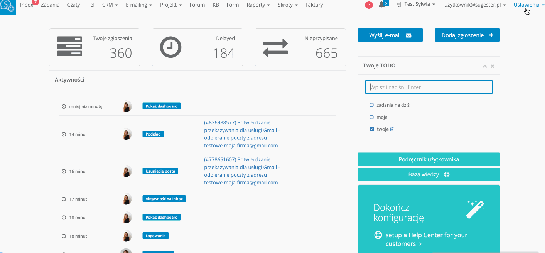Delete the 'twoje' TODO via trash icon
Image resolution: width=545 pixels, height=253 pixels.
pyautogui.click(x=392, y=129)
